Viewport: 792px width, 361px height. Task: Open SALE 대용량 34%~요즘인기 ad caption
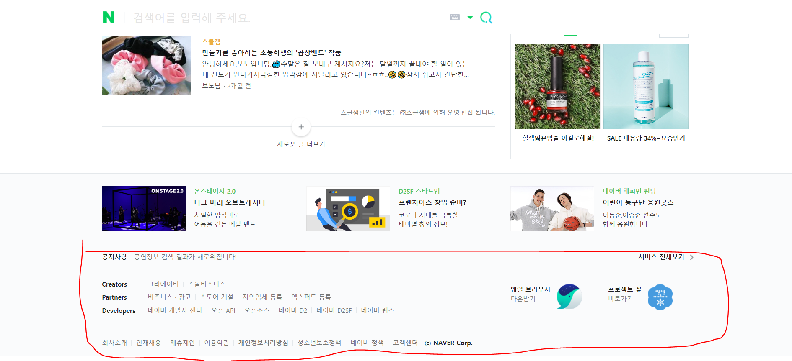coord(646,138)
